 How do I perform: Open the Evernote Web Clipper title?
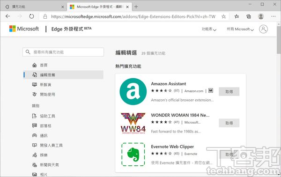click(172, 147)
